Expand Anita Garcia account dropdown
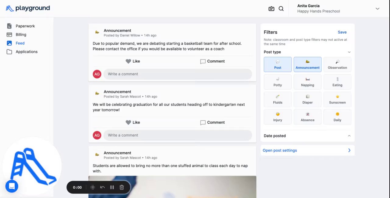 (378, 9)
